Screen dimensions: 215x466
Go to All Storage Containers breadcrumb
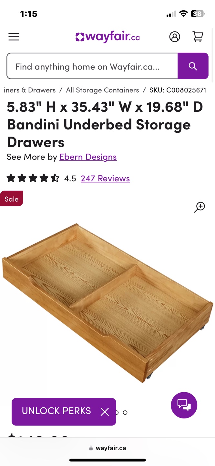[102, 90]
